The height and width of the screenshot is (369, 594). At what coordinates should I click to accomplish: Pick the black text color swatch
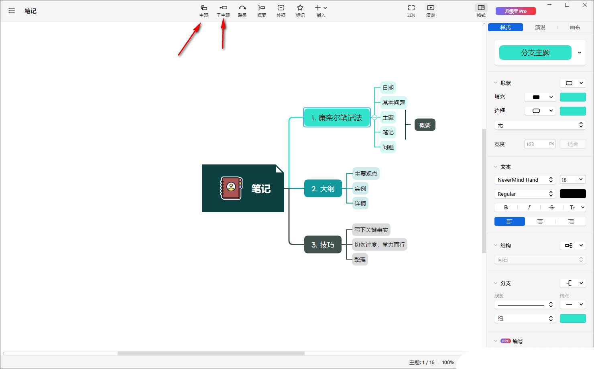point(573,194)
